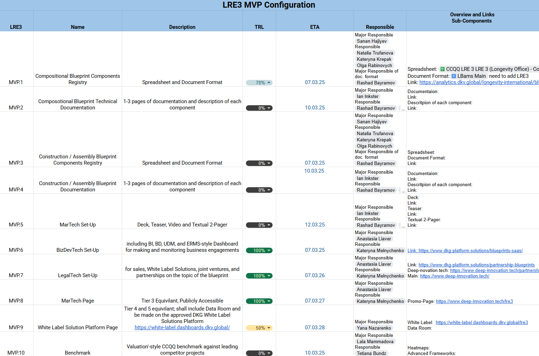Select the Lala Mammadova people chip
This screenshot has width=539, height=356.
[375, 342]
